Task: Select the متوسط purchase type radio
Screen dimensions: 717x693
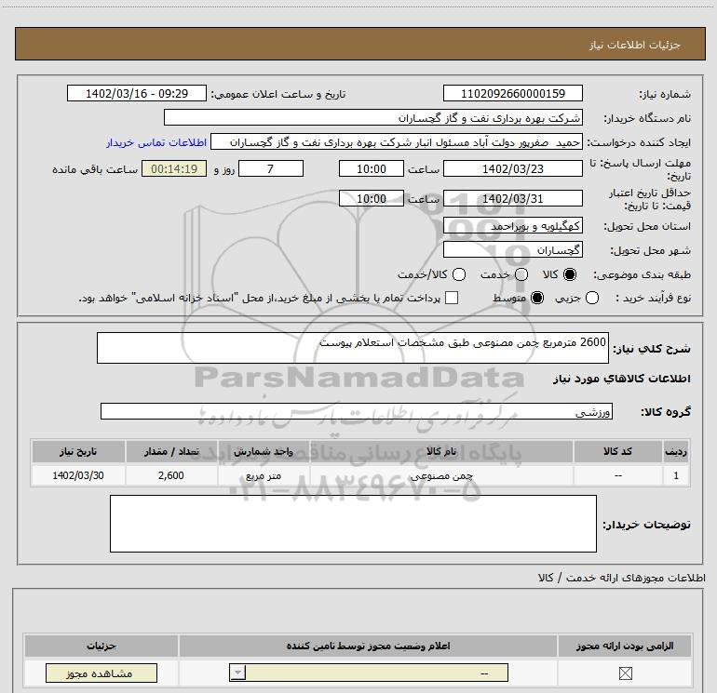Action: pos(537,298)
